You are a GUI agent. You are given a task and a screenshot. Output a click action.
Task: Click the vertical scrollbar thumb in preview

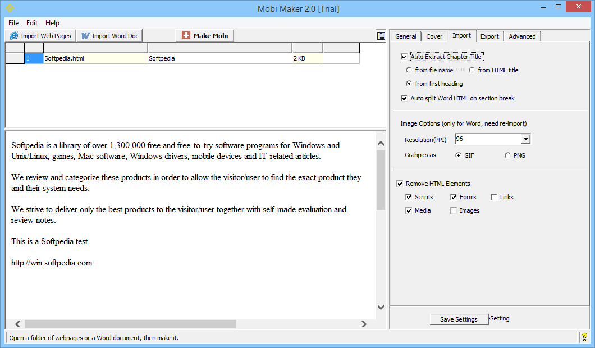381,180
